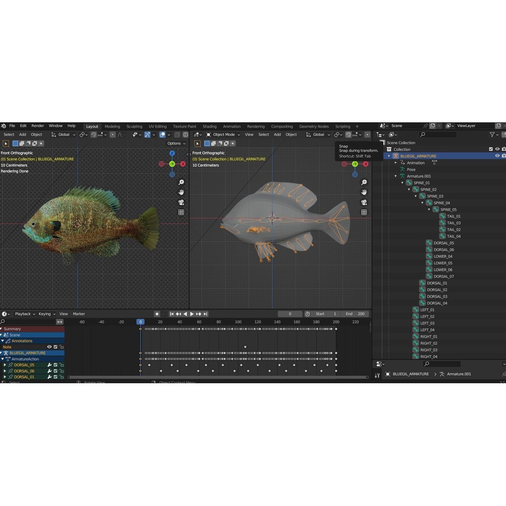Click the use preview range clock icon

click(x=307, y=314)
